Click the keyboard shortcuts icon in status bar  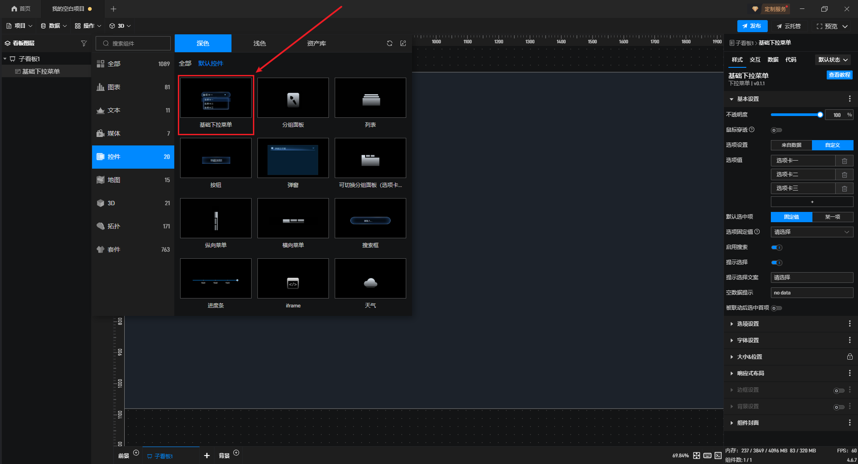pyautogui.click(x=707, y=456)
